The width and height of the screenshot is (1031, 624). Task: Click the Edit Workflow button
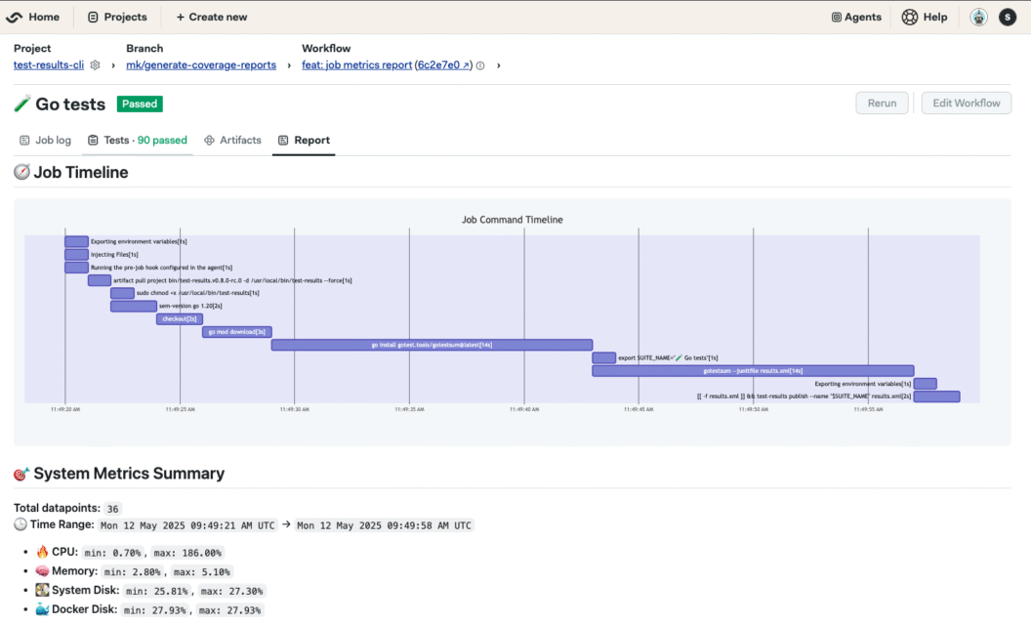[x=966, y=104]
